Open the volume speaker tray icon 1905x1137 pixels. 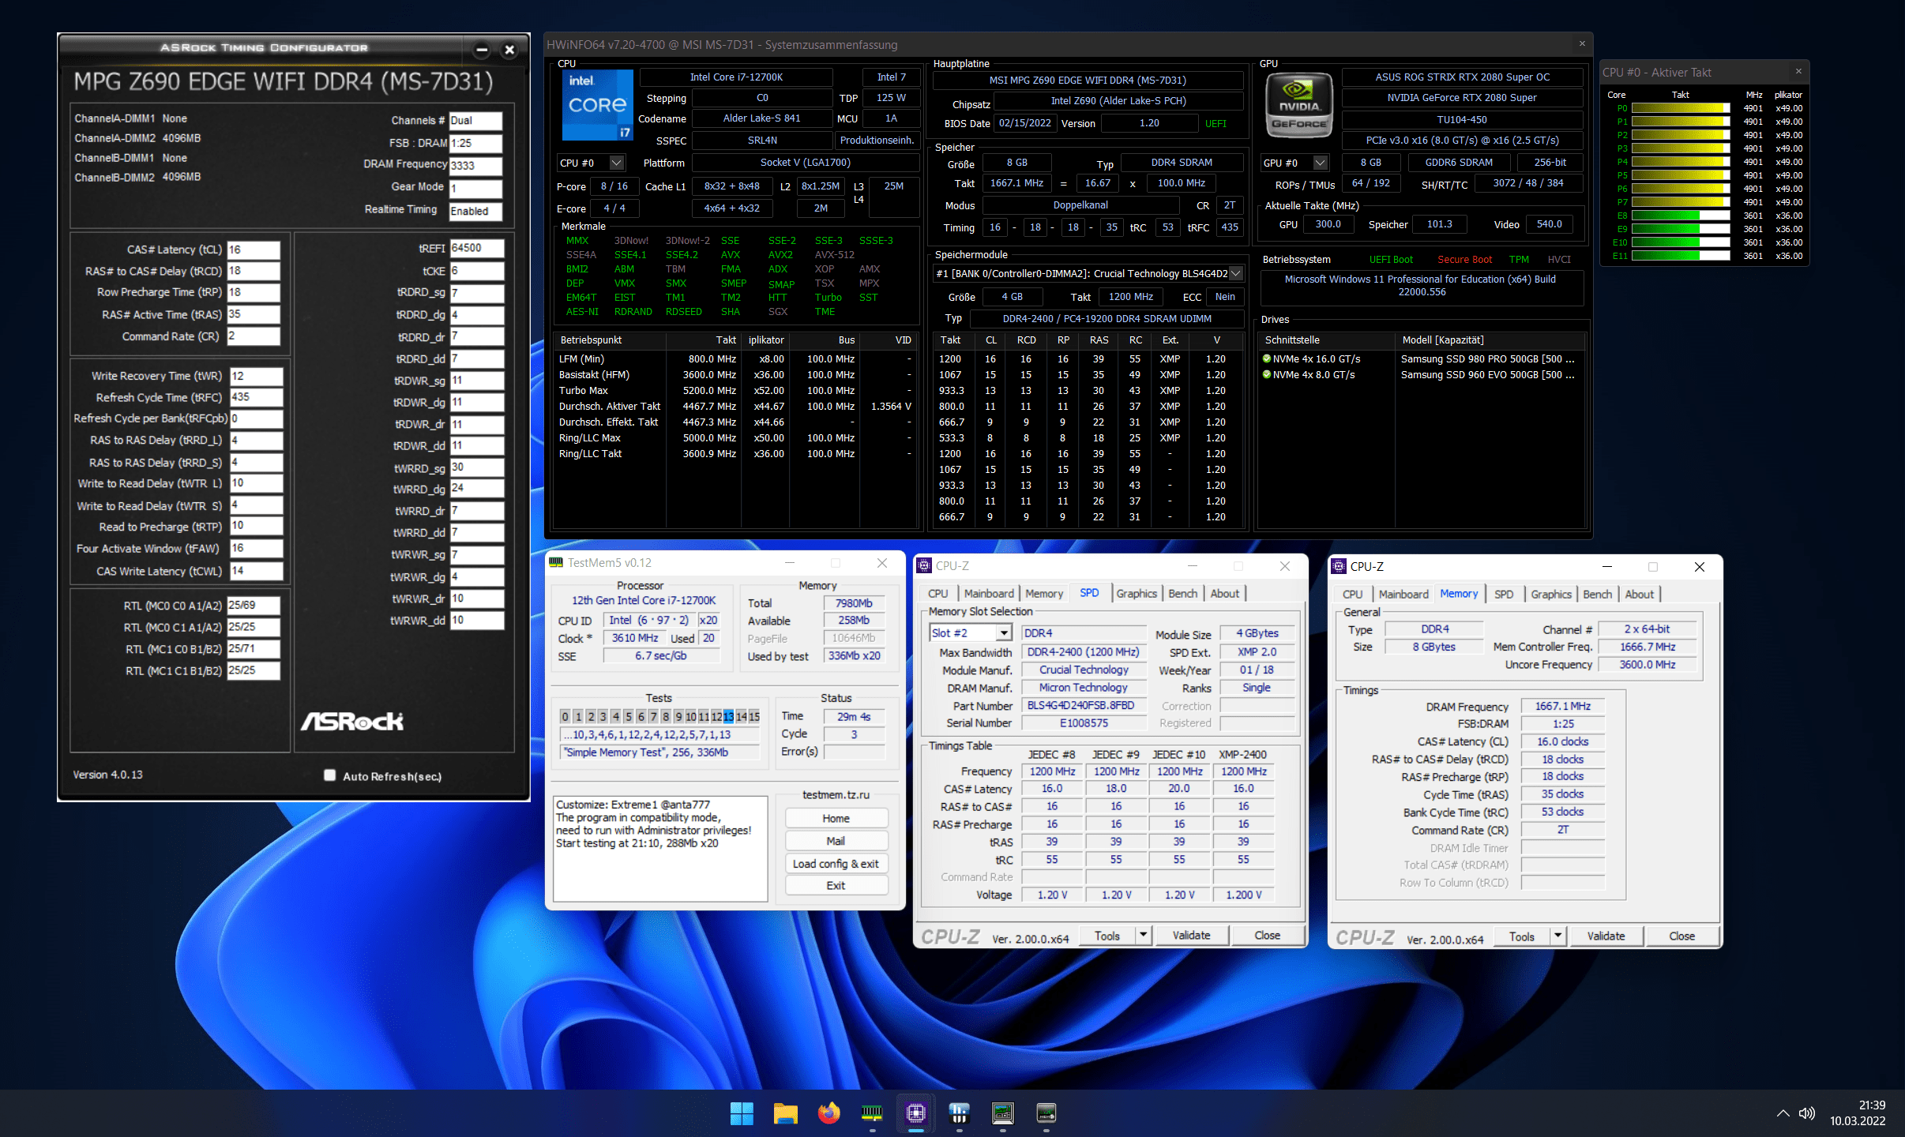pos(1807,1113)
